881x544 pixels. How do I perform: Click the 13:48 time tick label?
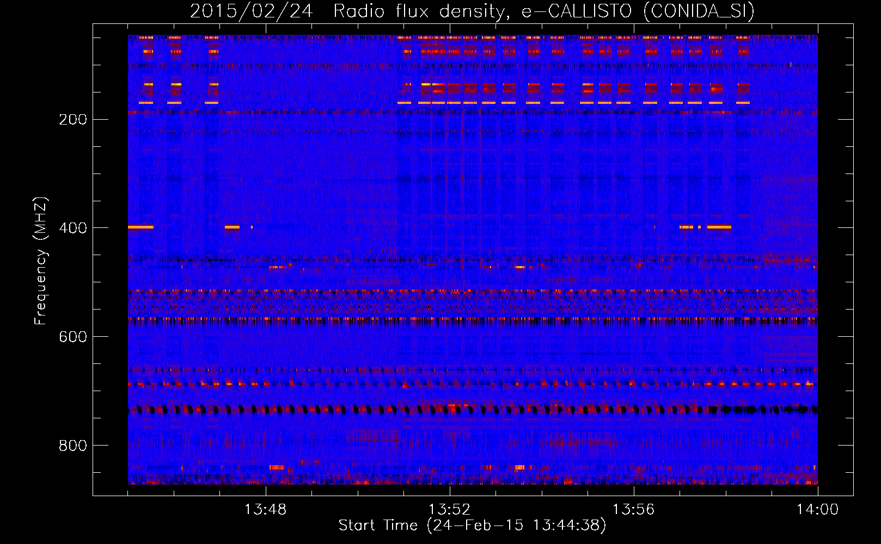[x=266, y=510]
